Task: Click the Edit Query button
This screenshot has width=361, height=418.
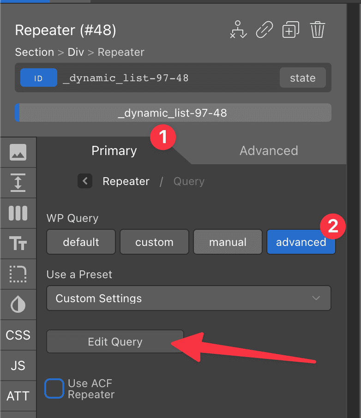Action: (115, 341)
